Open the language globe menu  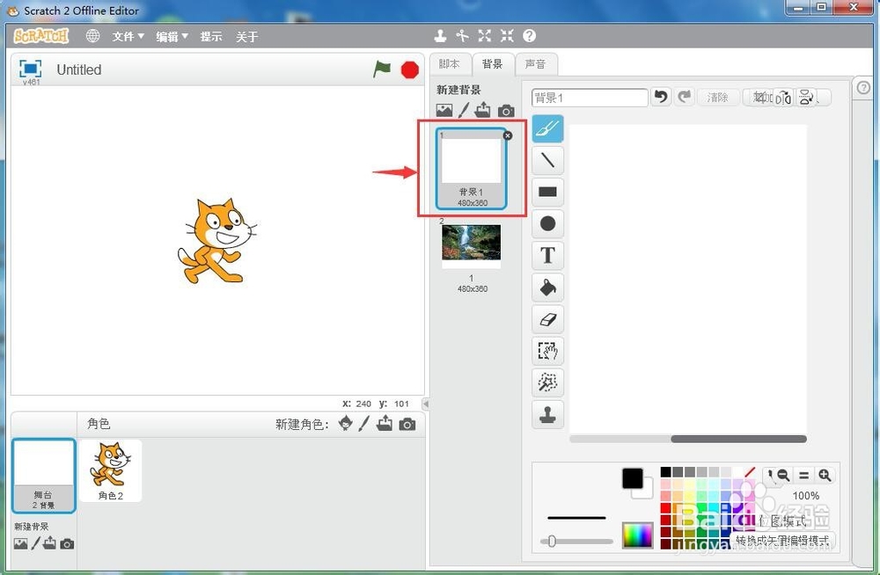click(x=92, y=36)
